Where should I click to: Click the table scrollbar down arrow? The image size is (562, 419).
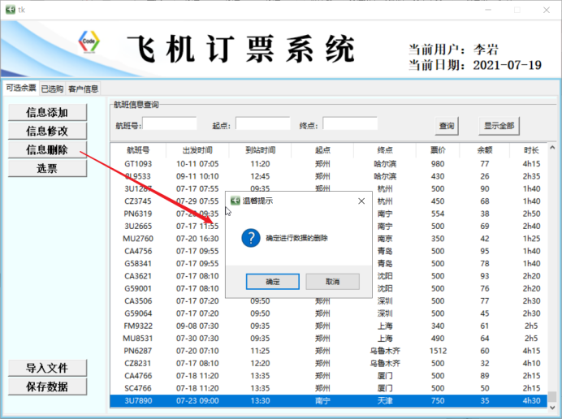552,408
